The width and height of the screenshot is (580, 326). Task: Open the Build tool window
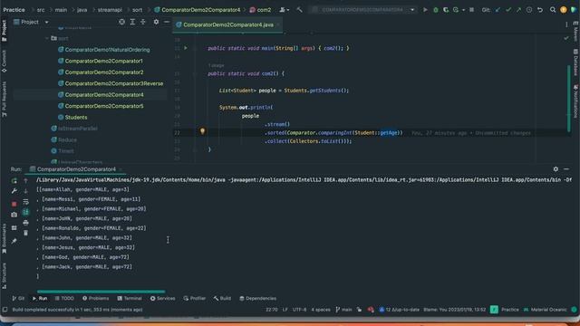tap(222, 298)
